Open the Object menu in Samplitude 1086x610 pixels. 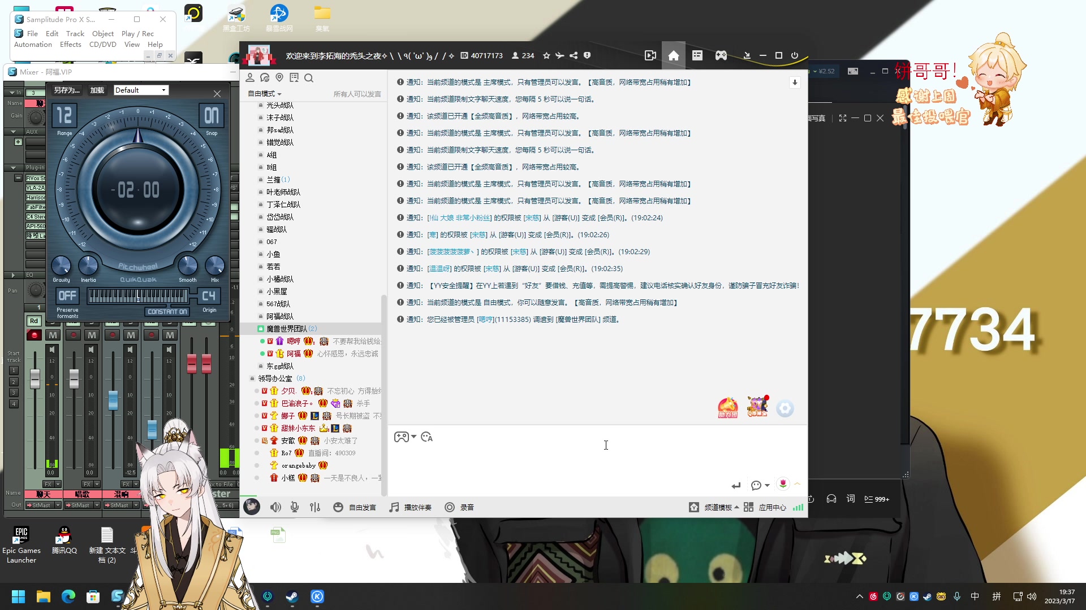(103, 34)
